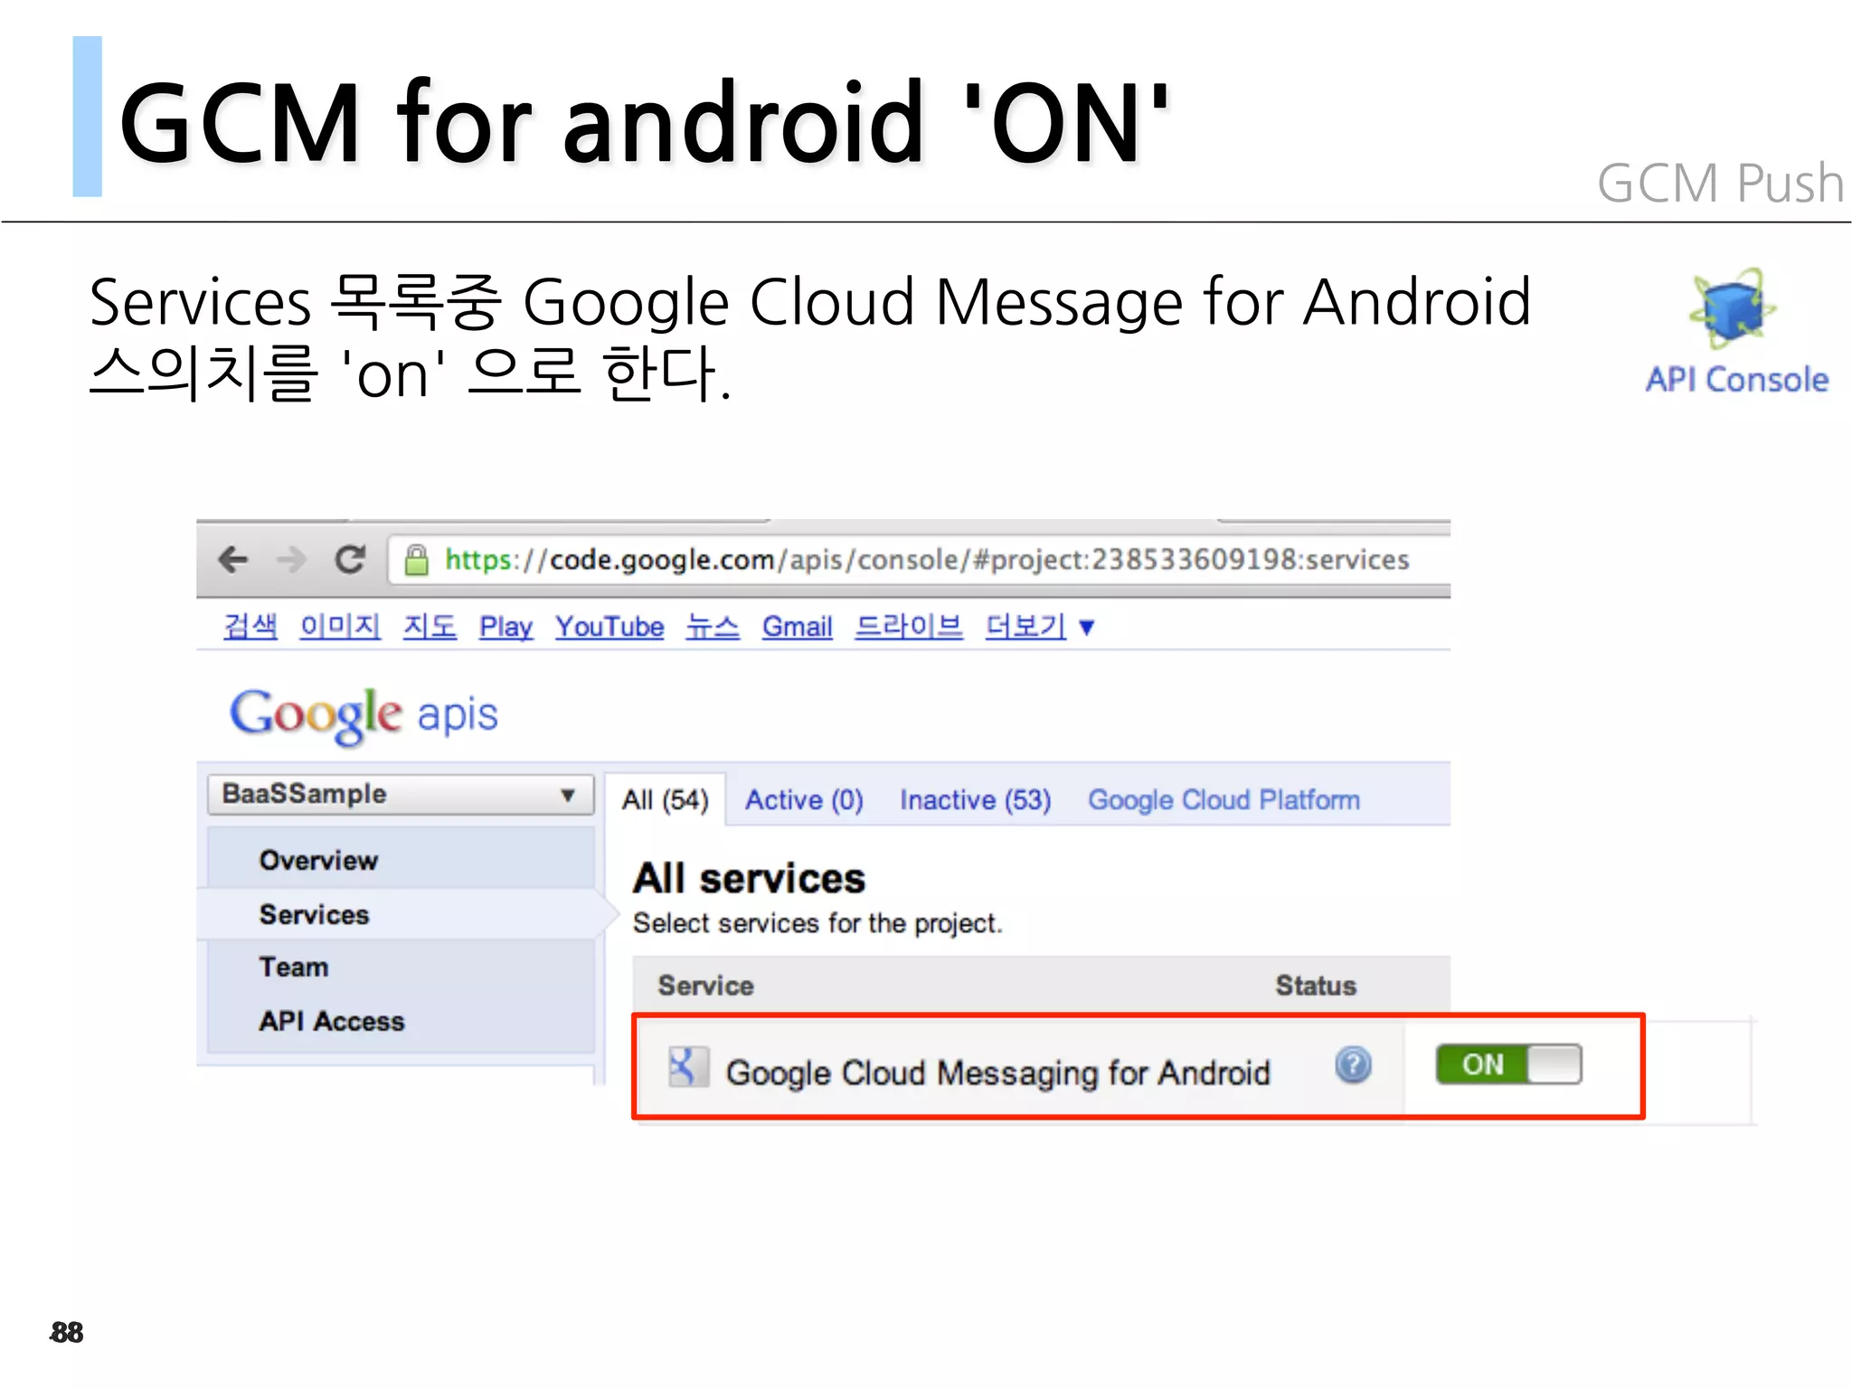Switch to the Active (0) tab

point(803,800)
